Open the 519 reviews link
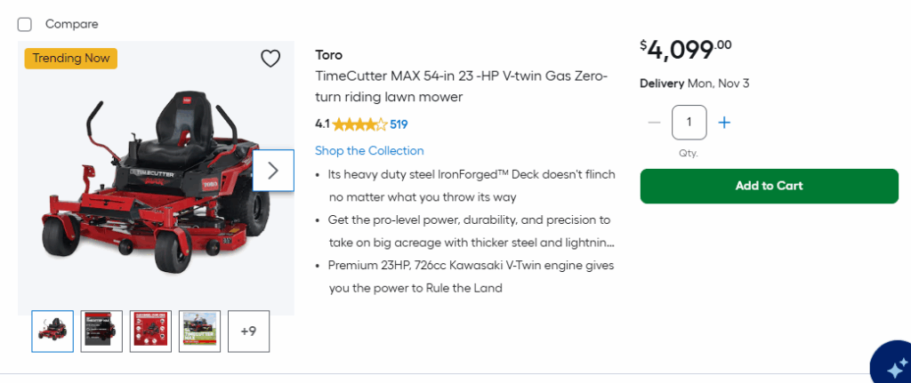The height and width of the screenshot is (383, 911). pyautogui.click(x=399, y=124)
